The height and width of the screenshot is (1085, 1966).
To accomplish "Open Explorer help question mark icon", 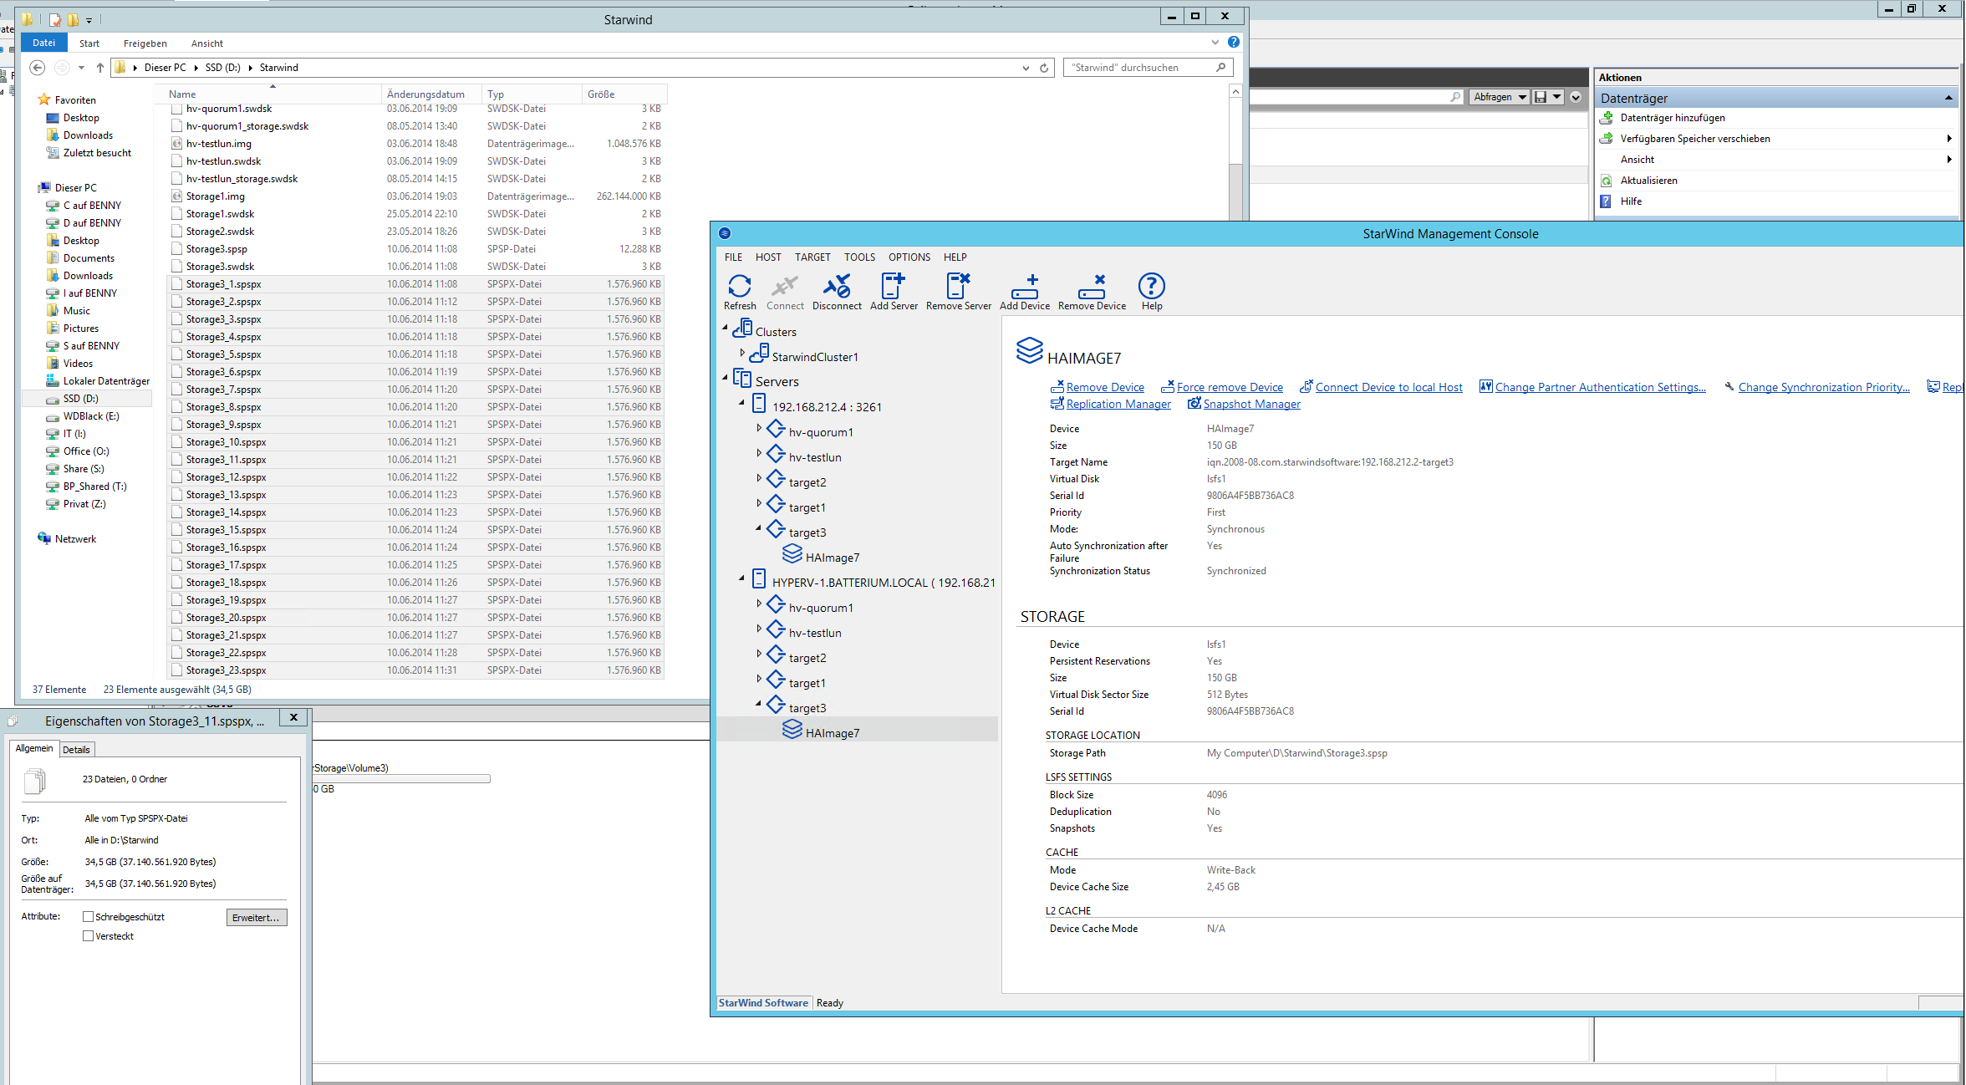I will [1233, 42].
